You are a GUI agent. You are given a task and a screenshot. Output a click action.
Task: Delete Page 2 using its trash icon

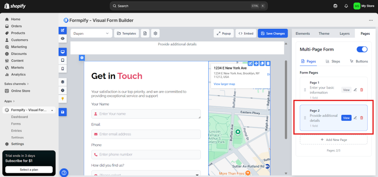(x=361, y=118)
